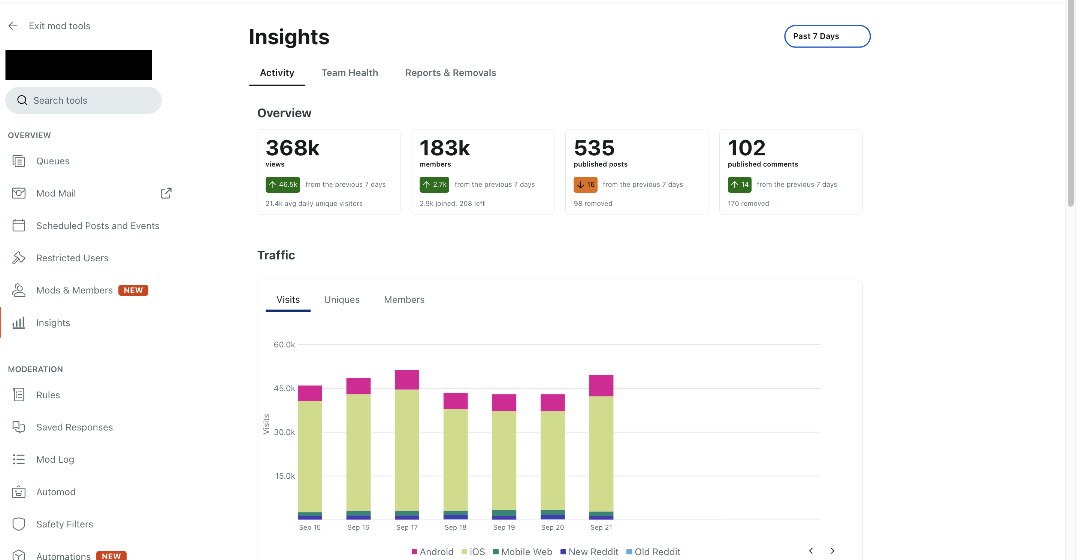The image size is (1076, 560).
Task: Select the Uniques traffic tab
Action: [x=341, y=299]
